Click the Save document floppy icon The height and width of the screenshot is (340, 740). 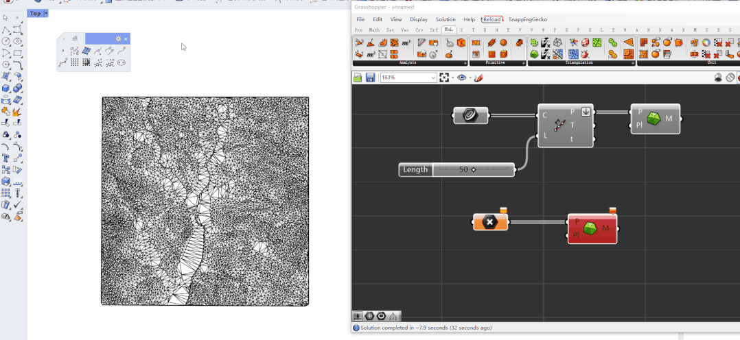click(371, 78)
